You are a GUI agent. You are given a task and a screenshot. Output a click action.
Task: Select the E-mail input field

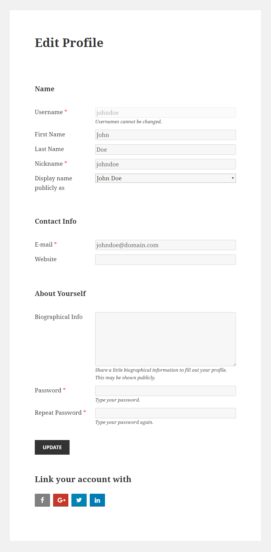click(165, 245)
